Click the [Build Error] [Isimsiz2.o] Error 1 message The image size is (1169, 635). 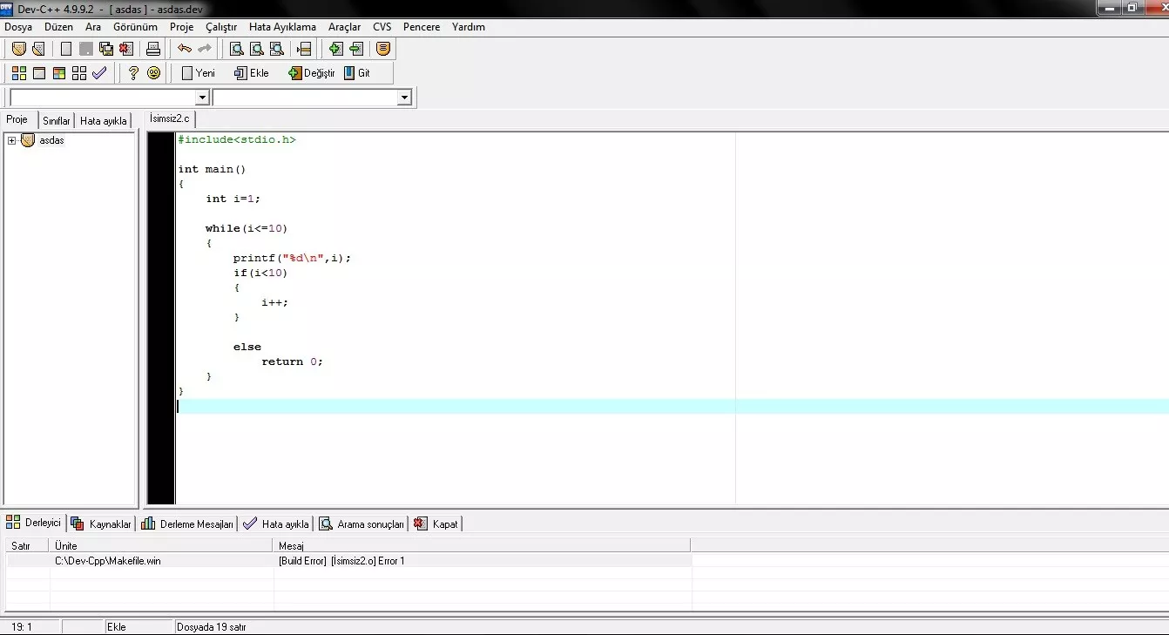341,561
